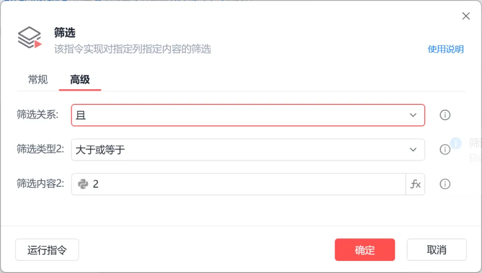
Task: Click the 筛选 layers icon in header
Action: 30,38
